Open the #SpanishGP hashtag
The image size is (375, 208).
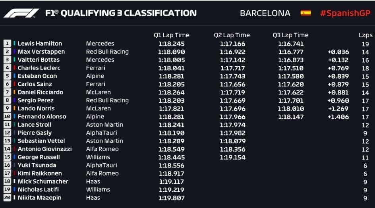tap(345, 13)
